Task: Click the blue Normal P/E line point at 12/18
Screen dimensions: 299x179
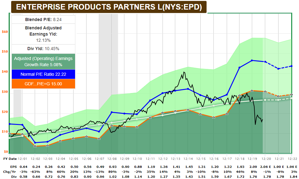Action: point(239,67)
